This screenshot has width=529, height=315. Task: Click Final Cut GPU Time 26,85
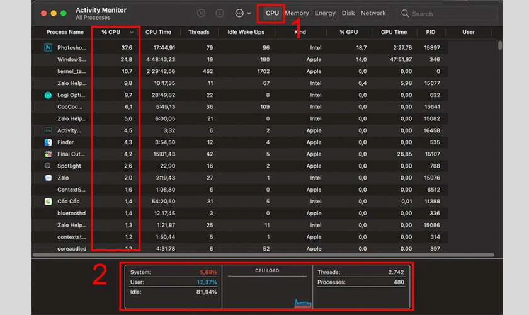coord(404,154)
